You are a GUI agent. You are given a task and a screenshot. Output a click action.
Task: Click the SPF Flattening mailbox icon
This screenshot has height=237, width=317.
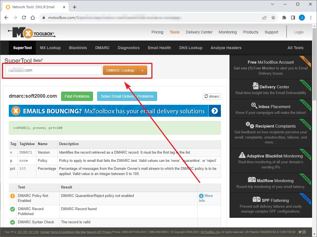[x=256, y=199]
